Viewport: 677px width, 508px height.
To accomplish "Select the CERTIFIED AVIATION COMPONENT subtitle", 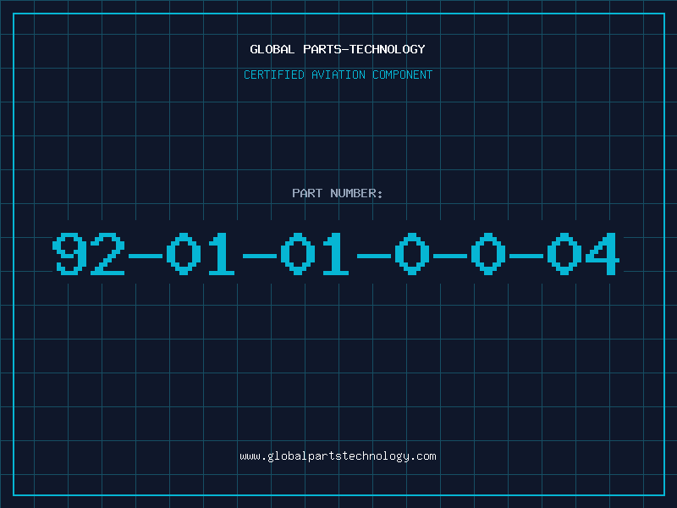I will (338, 75).
